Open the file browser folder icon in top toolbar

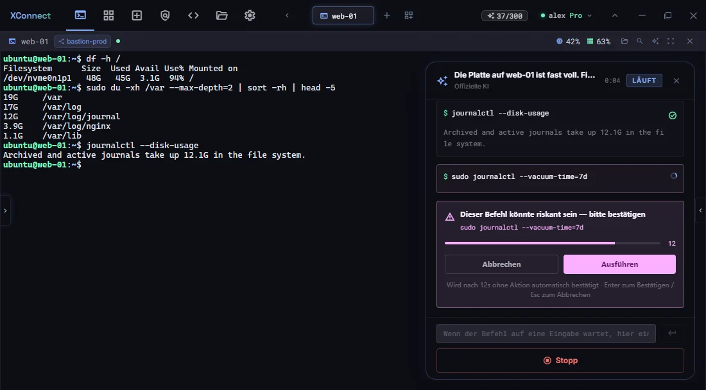[221, 15]
